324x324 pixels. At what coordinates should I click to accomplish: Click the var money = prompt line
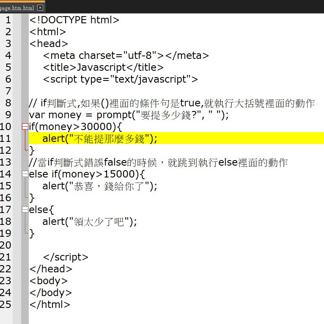pyautogui.click(x=129, y=115)
